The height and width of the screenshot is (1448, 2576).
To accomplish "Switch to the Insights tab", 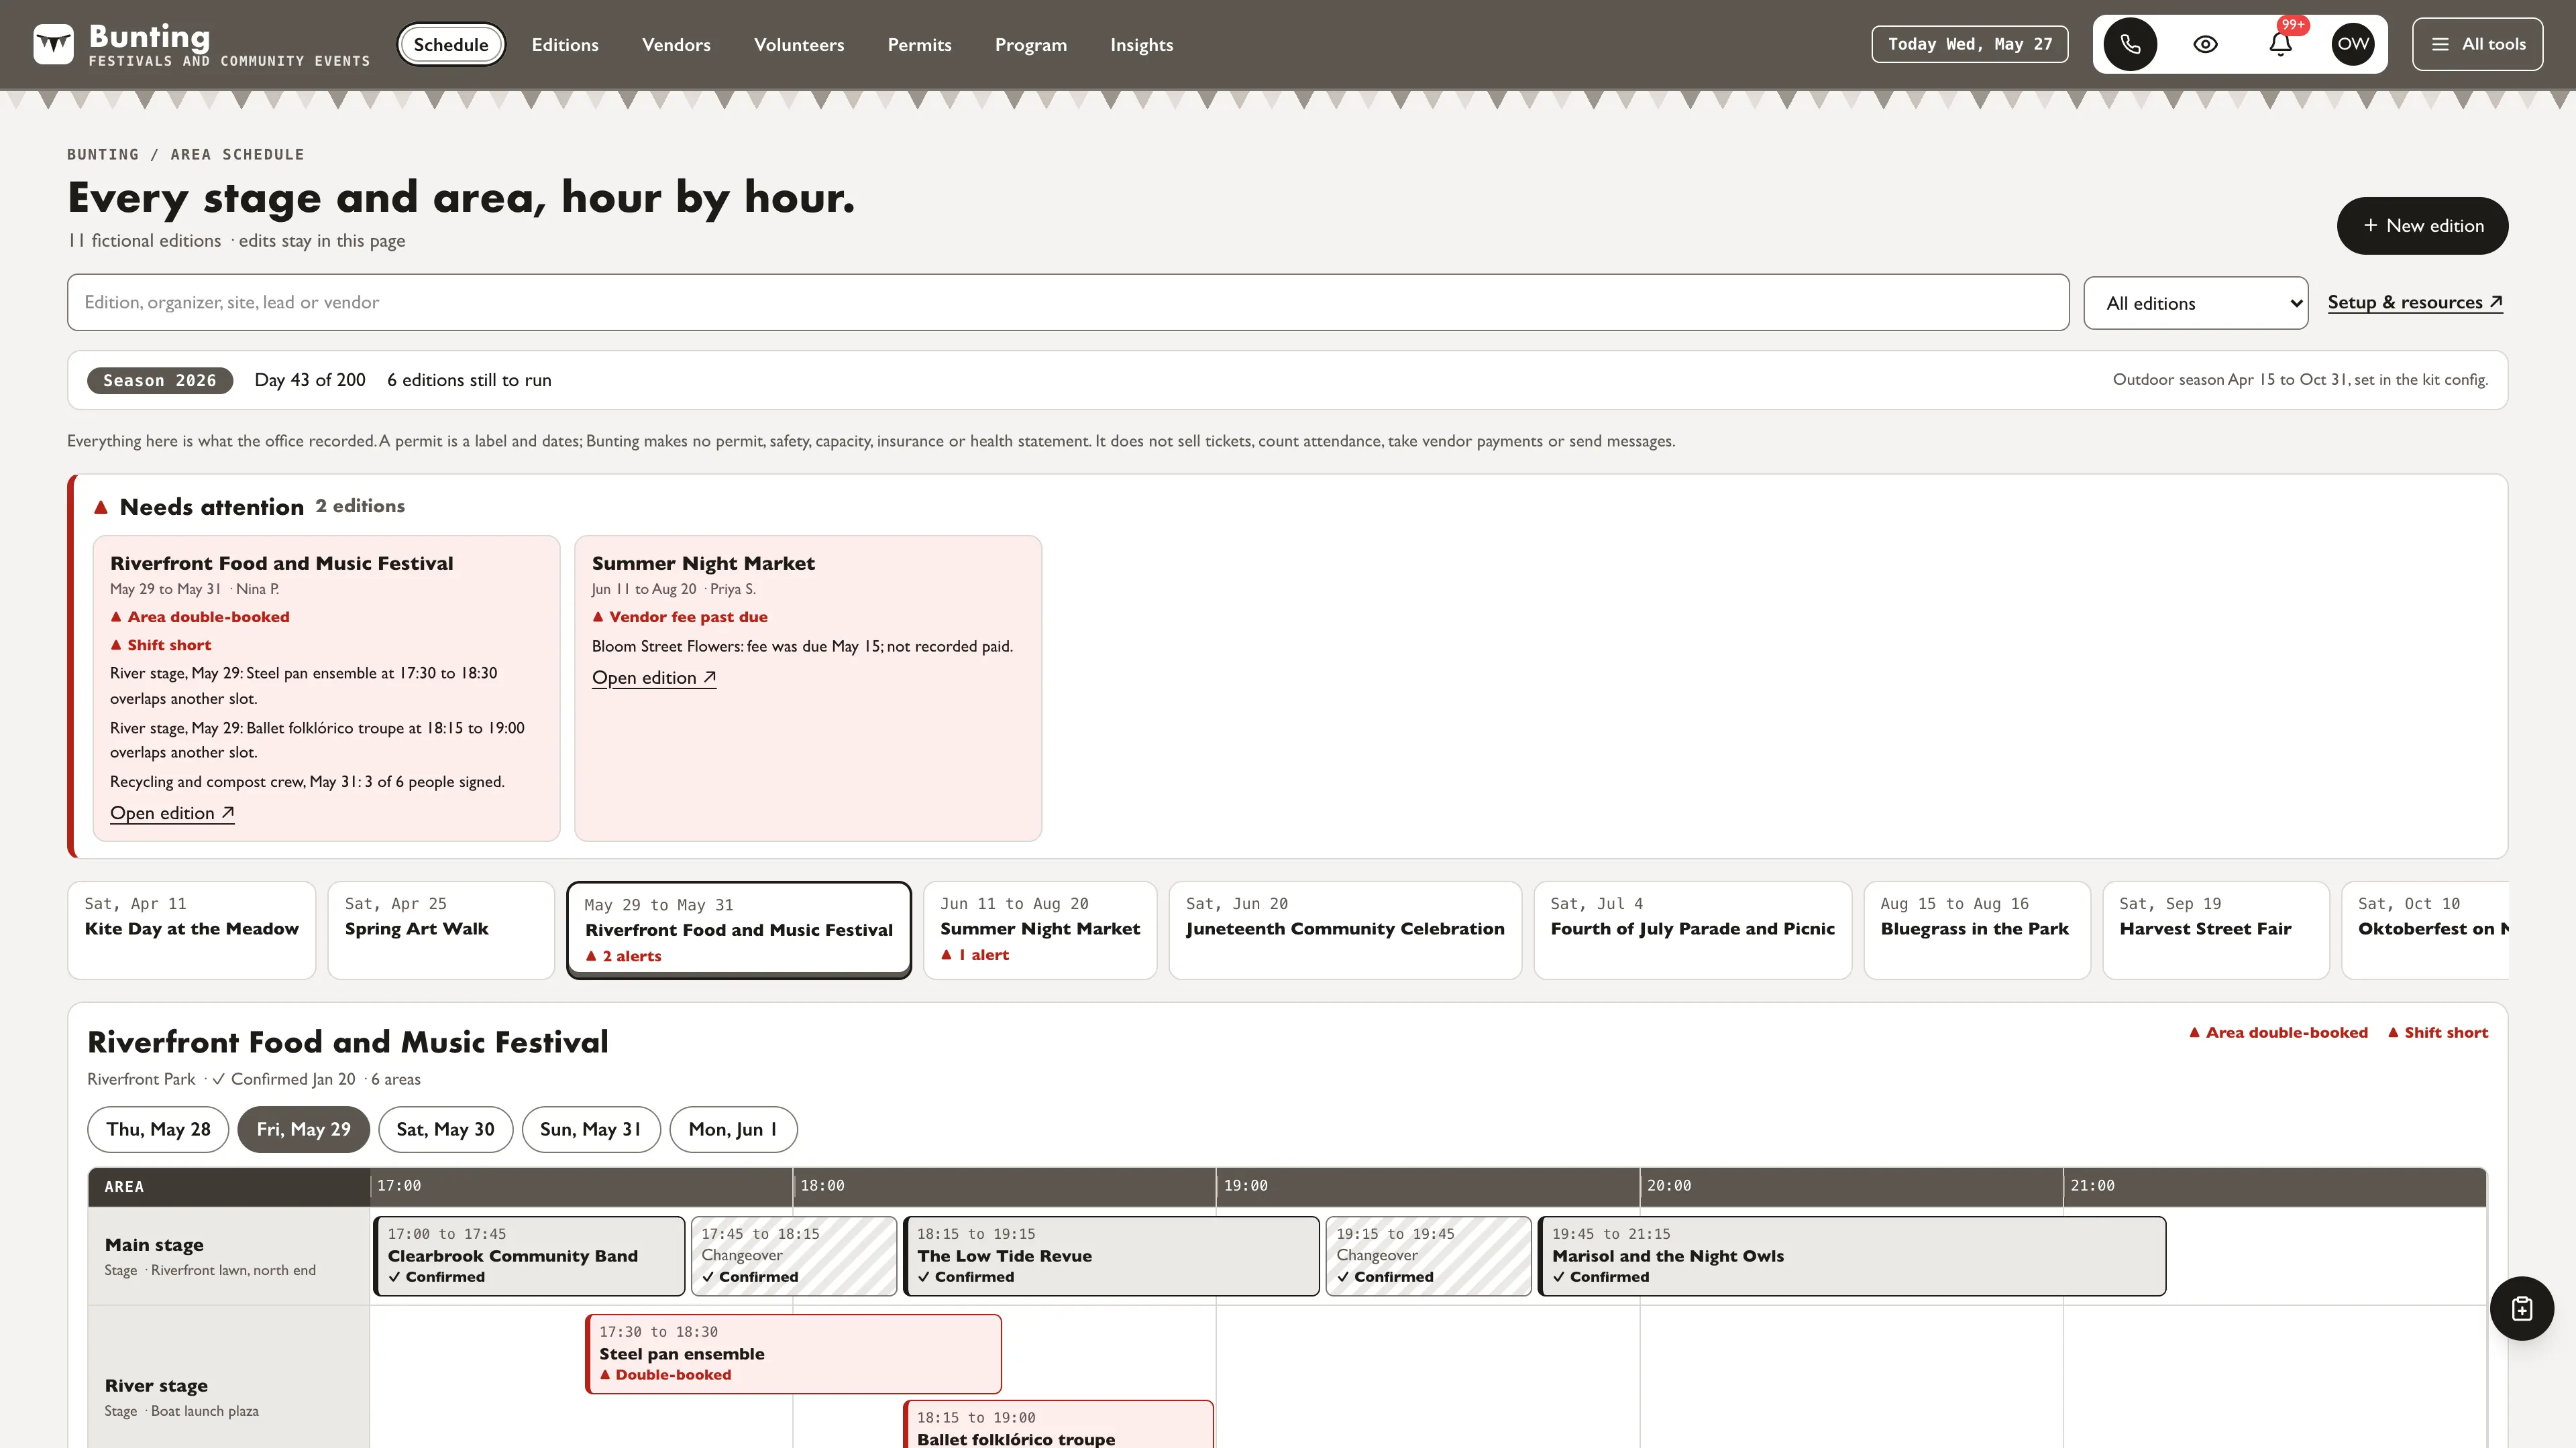I will 1141,45.
